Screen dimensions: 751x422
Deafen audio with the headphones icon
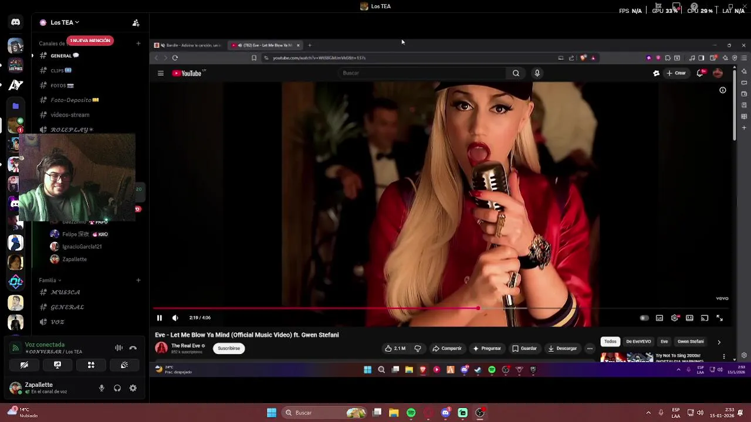(x=117, y=388)
